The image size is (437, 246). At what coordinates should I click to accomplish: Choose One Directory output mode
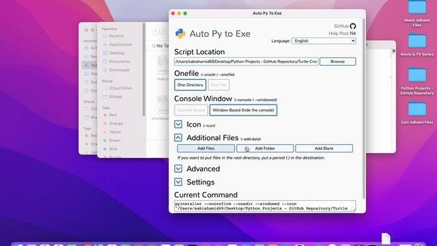(190, 85)
